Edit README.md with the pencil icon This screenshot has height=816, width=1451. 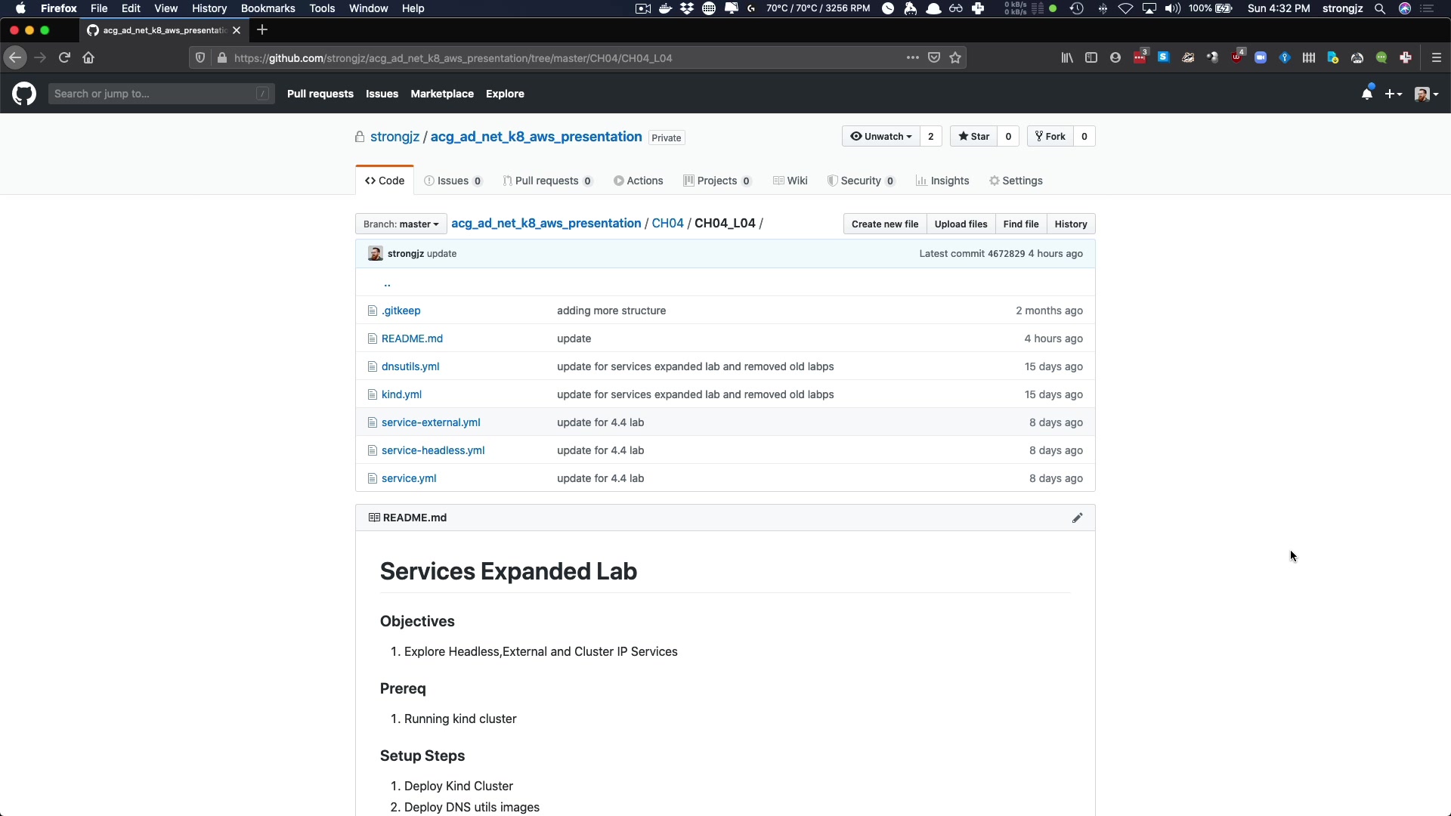point(1077,518)
